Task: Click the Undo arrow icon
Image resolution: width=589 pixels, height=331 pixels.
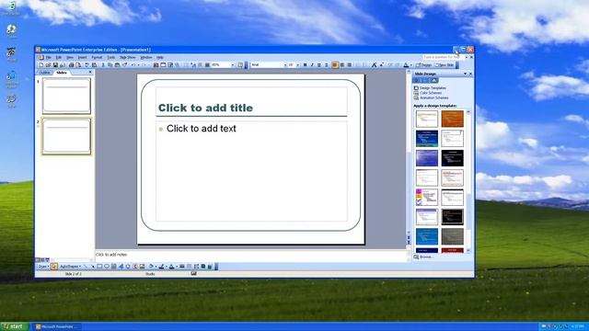Action: 133,65
